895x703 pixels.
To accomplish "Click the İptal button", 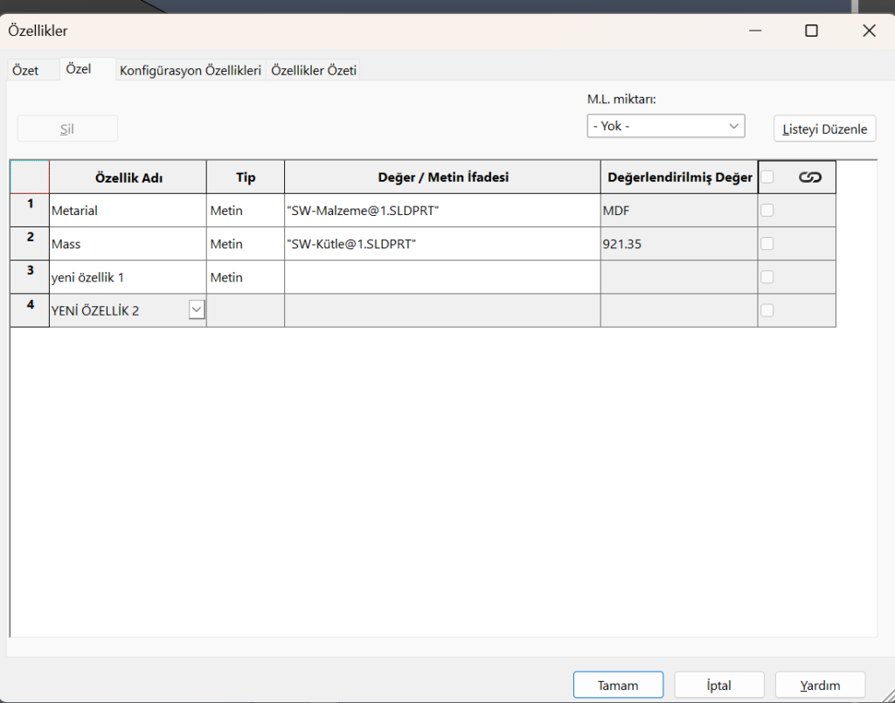I will point(719,686).
